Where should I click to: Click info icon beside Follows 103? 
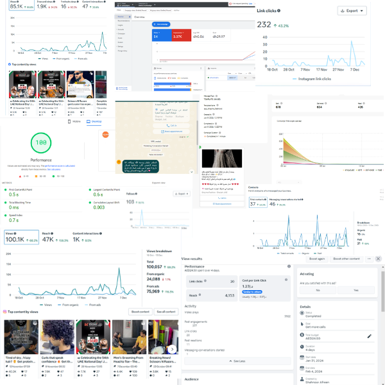(136, 194)
